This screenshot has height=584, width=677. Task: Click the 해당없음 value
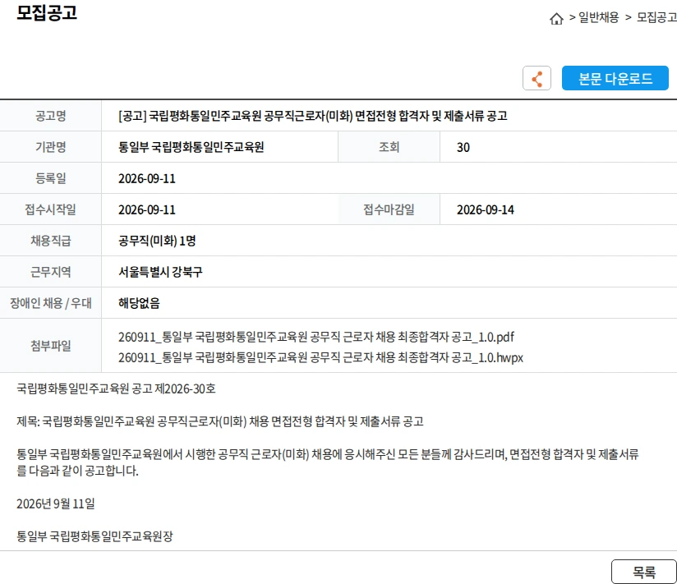pyautogui.click(x=139, y=303)
